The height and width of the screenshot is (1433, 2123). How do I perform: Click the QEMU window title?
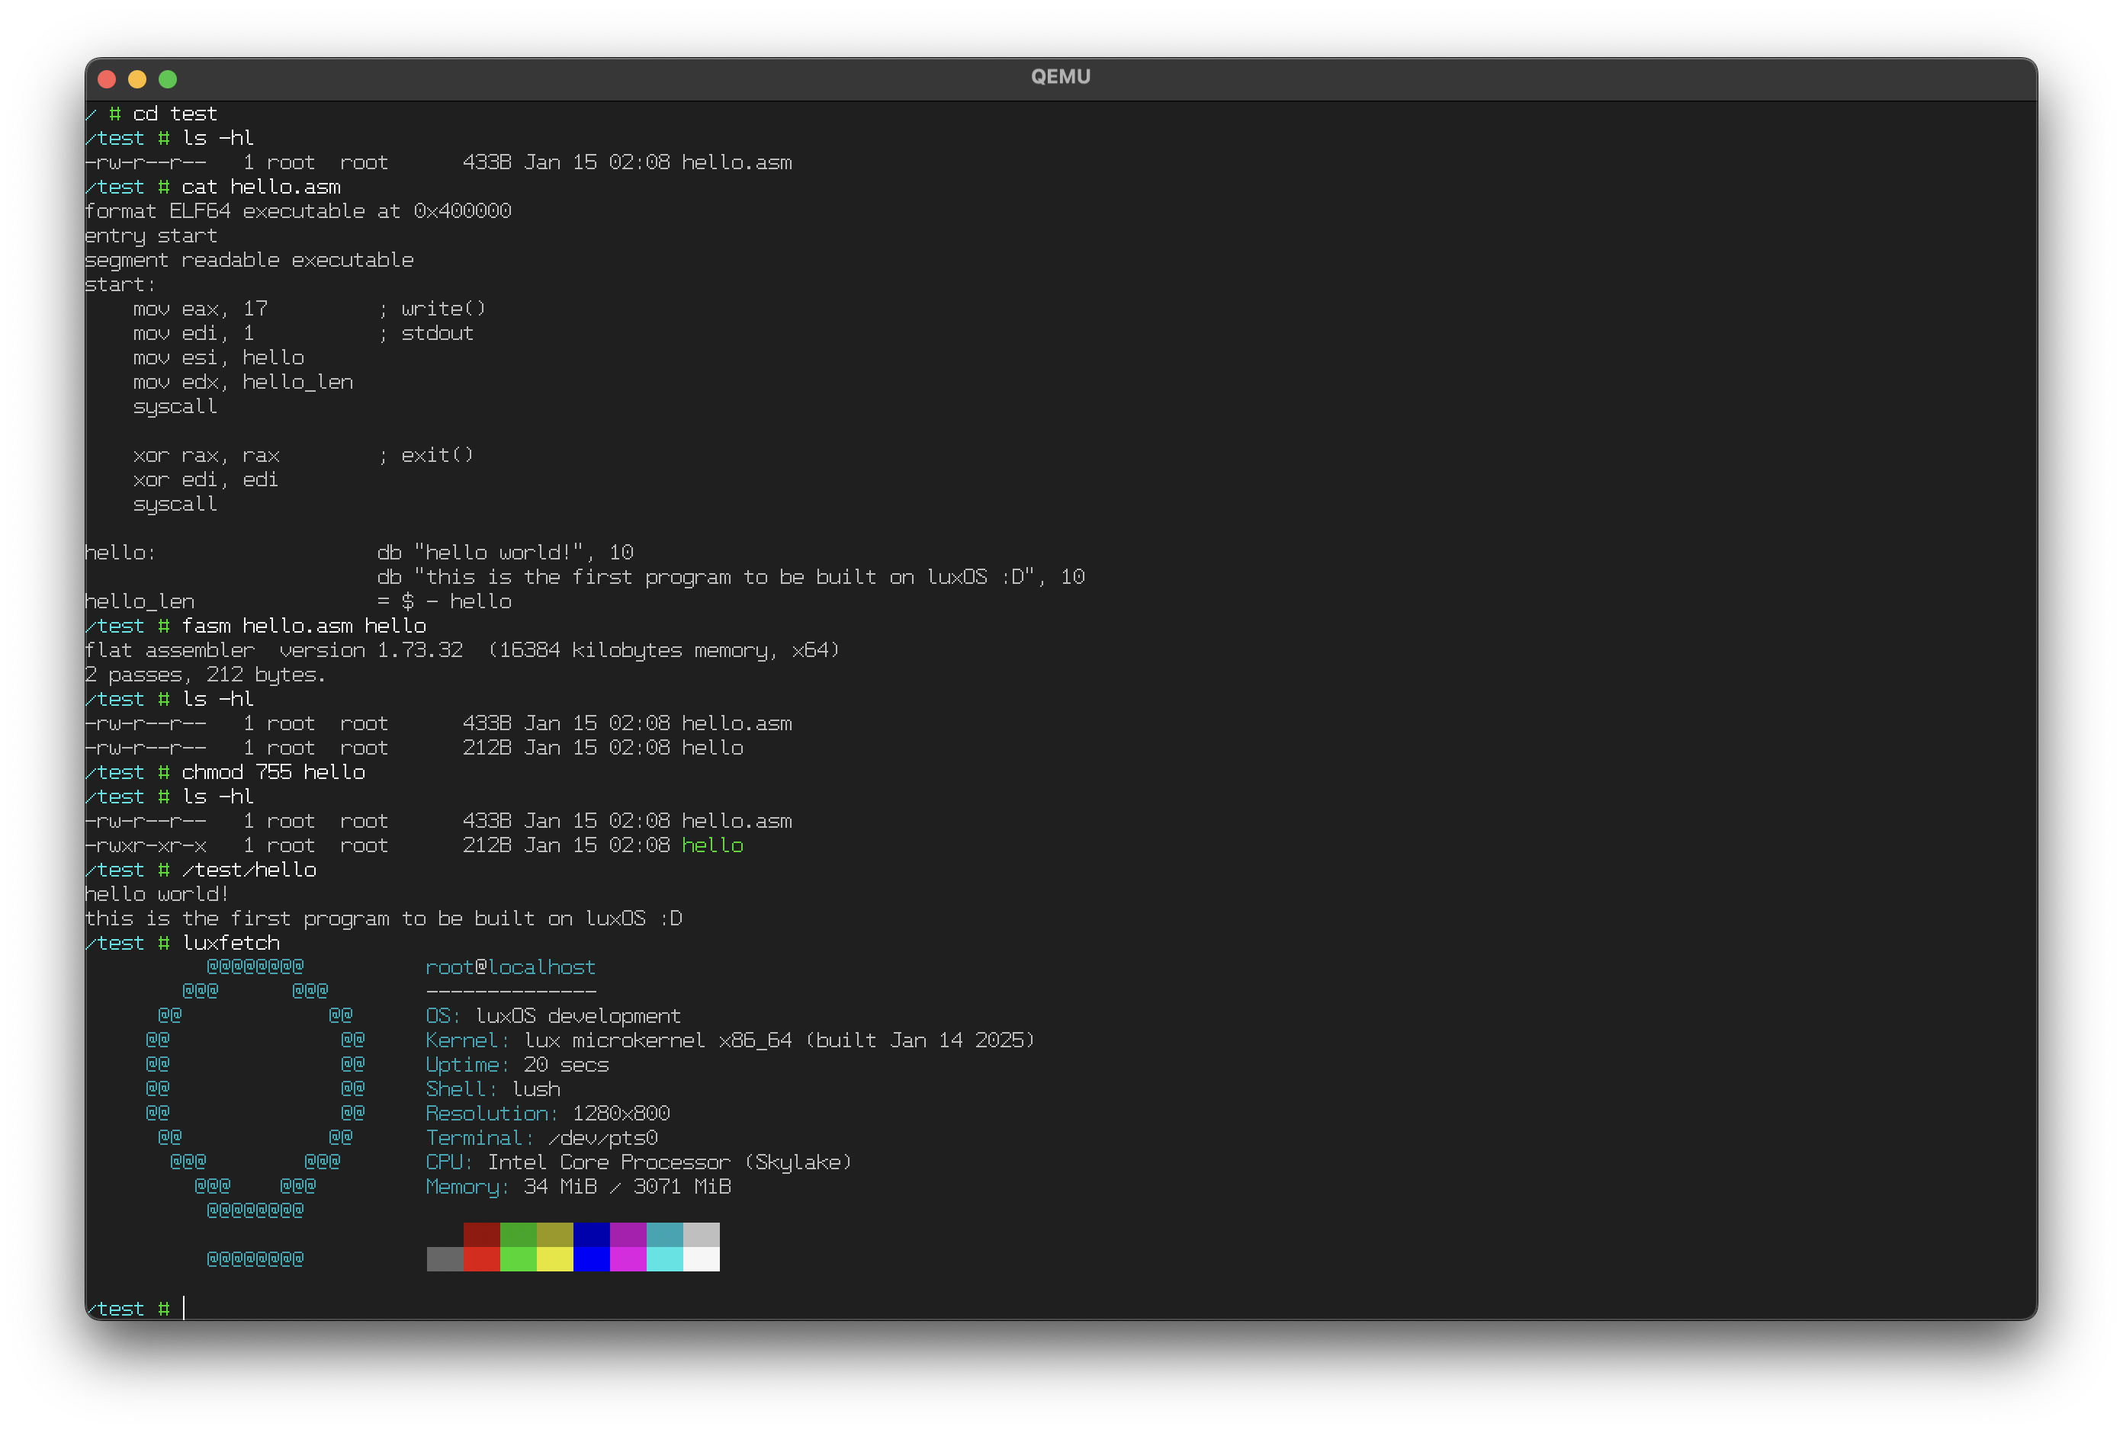coord(1060,75)
